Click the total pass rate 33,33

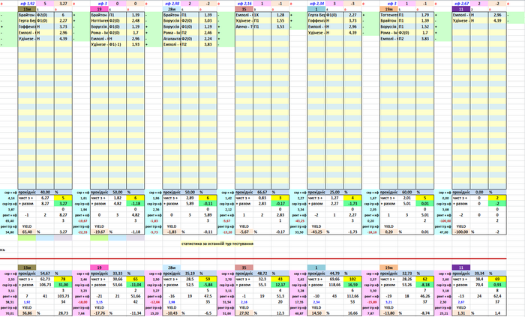[x=118, y=274]
